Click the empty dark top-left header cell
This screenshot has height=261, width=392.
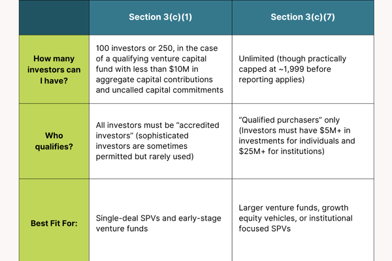54,17
